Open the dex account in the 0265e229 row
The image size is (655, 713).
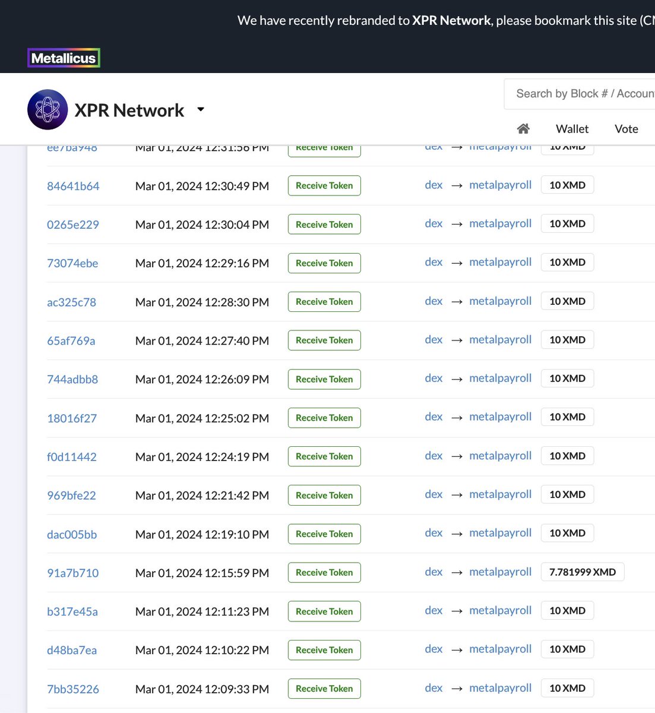[433, 223]
